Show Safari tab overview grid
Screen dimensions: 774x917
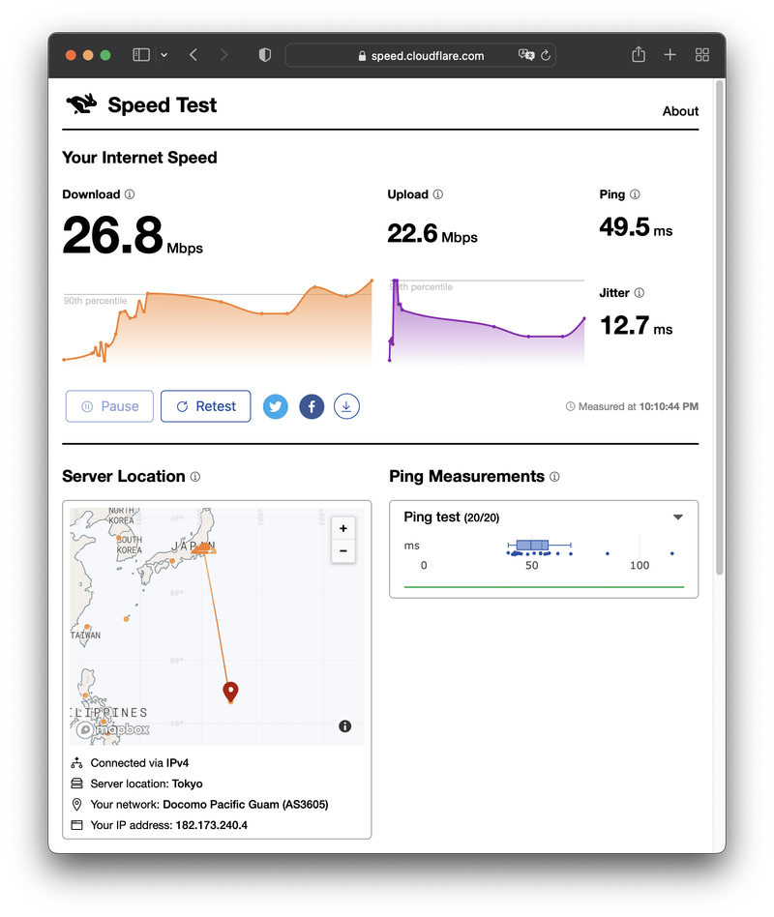click(x=702, y=55)
